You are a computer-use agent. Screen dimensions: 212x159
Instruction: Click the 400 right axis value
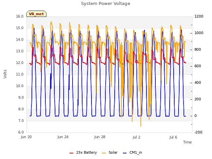198,82
